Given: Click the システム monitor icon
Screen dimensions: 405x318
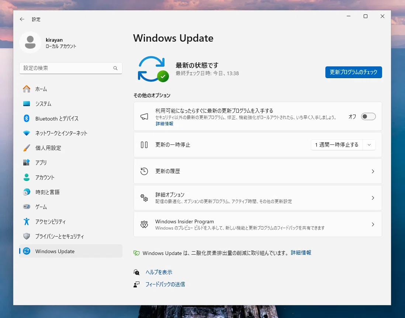Looking at the screenshot, I should coord(27,104).
